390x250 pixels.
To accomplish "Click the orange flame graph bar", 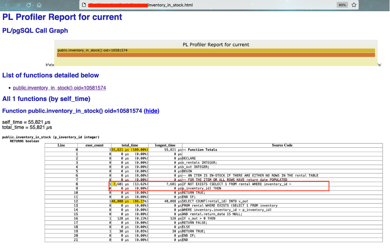I will pyautogui.click(x=216, y=54).
